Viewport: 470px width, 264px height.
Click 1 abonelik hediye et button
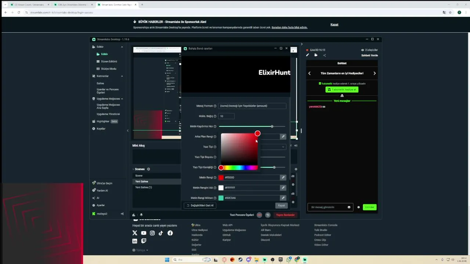(x=342, y=89)
